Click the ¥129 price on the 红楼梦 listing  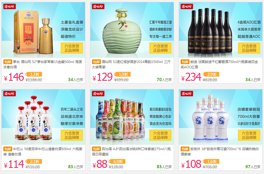point(103,77)
